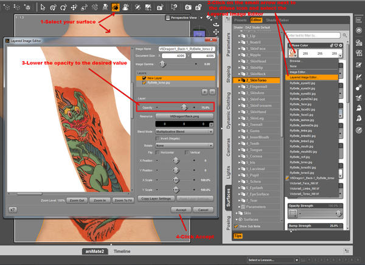Image resolution: width=365 pixels, height=265 pixels.
Task: Select RyBelle_face.jpg from image list
Action: [x=301, y=104]
